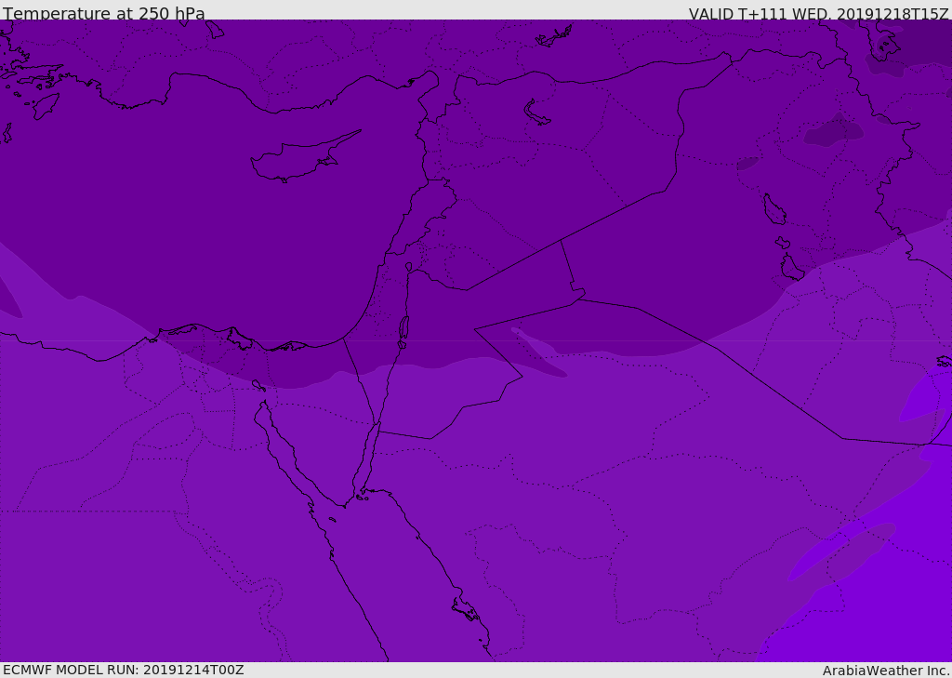Click the 'Temperature at 250 hPa' title text
The width and height of the screenshot is (952, 678).
[104, 13]
